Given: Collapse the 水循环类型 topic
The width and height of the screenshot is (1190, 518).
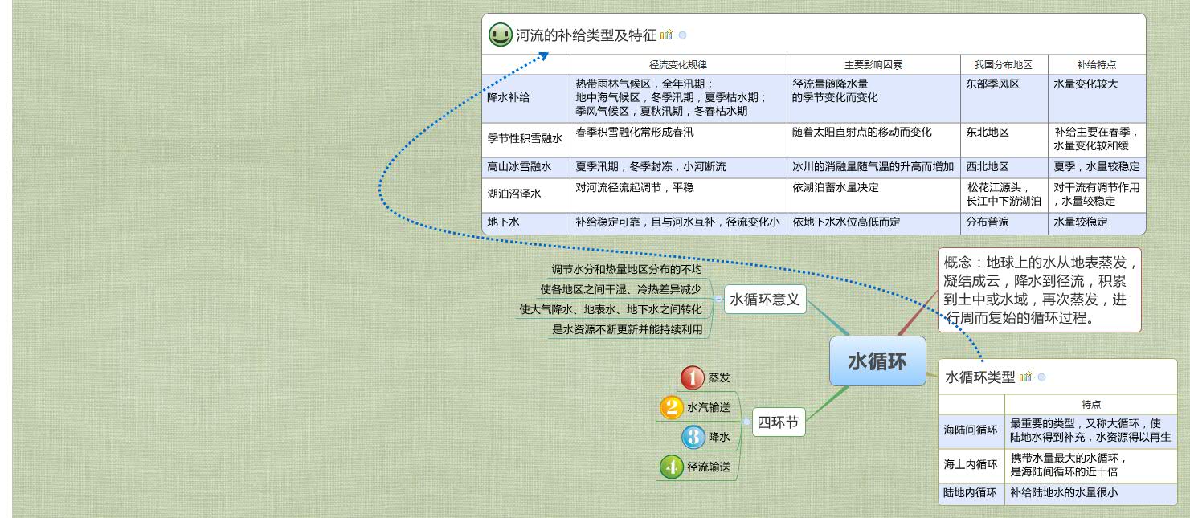Looking at the screenshot, I should coord(1041,377).
